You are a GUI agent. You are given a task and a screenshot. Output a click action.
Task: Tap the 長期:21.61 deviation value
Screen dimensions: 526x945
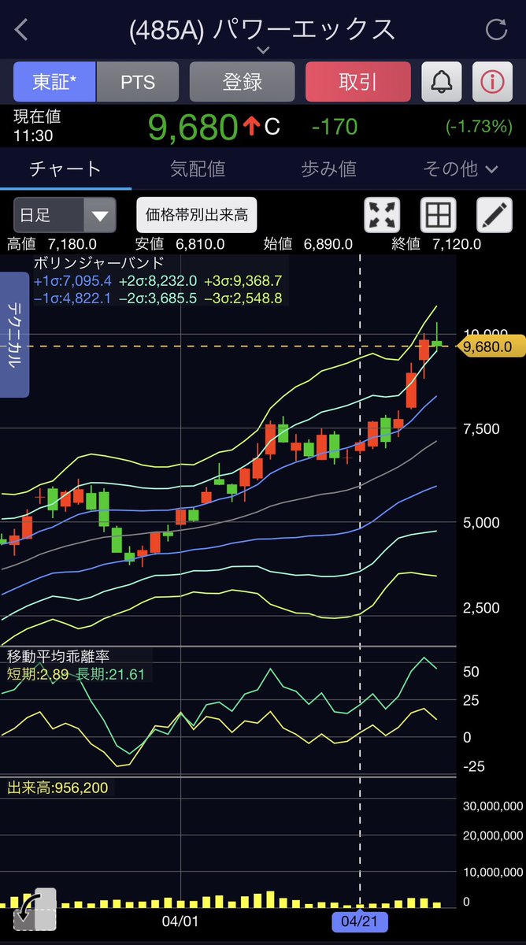click(110, 673)
